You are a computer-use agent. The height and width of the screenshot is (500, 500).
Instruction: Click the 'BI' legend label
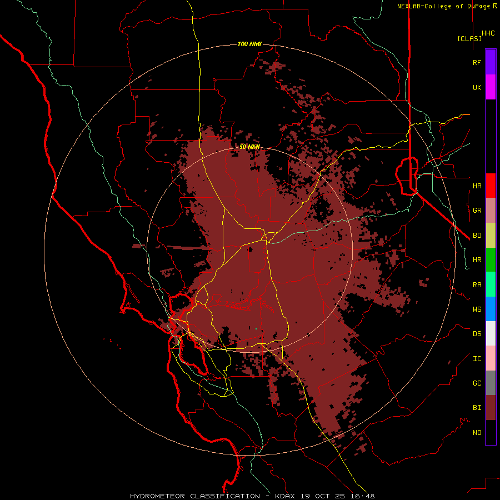pos(477,408)
